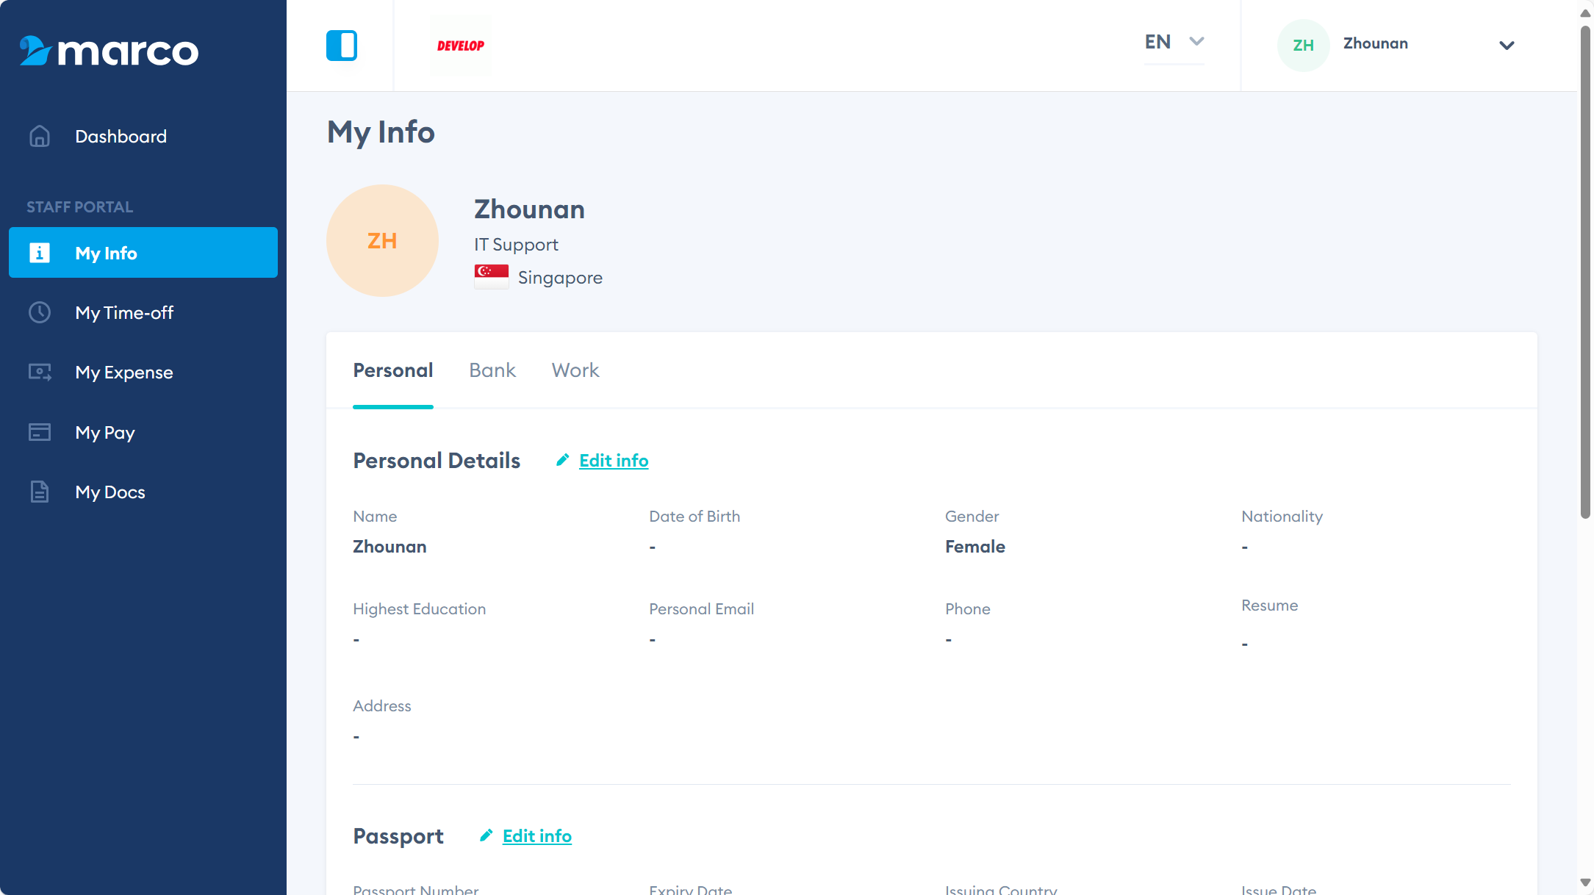Click the My Docs document icon
1594x895 pixels.
[x=40, y=492]
